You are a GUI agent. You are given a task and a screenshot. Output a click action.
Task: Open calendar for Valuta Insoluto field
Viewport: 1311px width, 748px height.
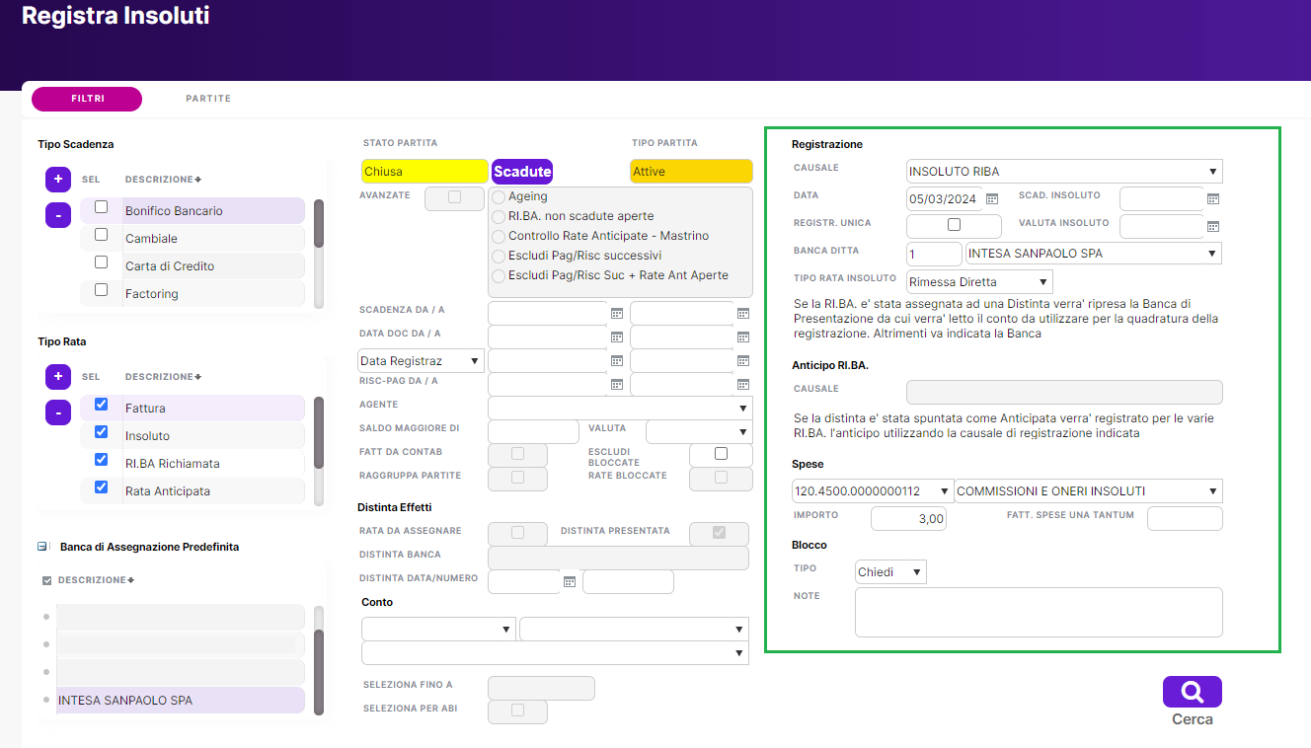click(x=1213, y=227)
